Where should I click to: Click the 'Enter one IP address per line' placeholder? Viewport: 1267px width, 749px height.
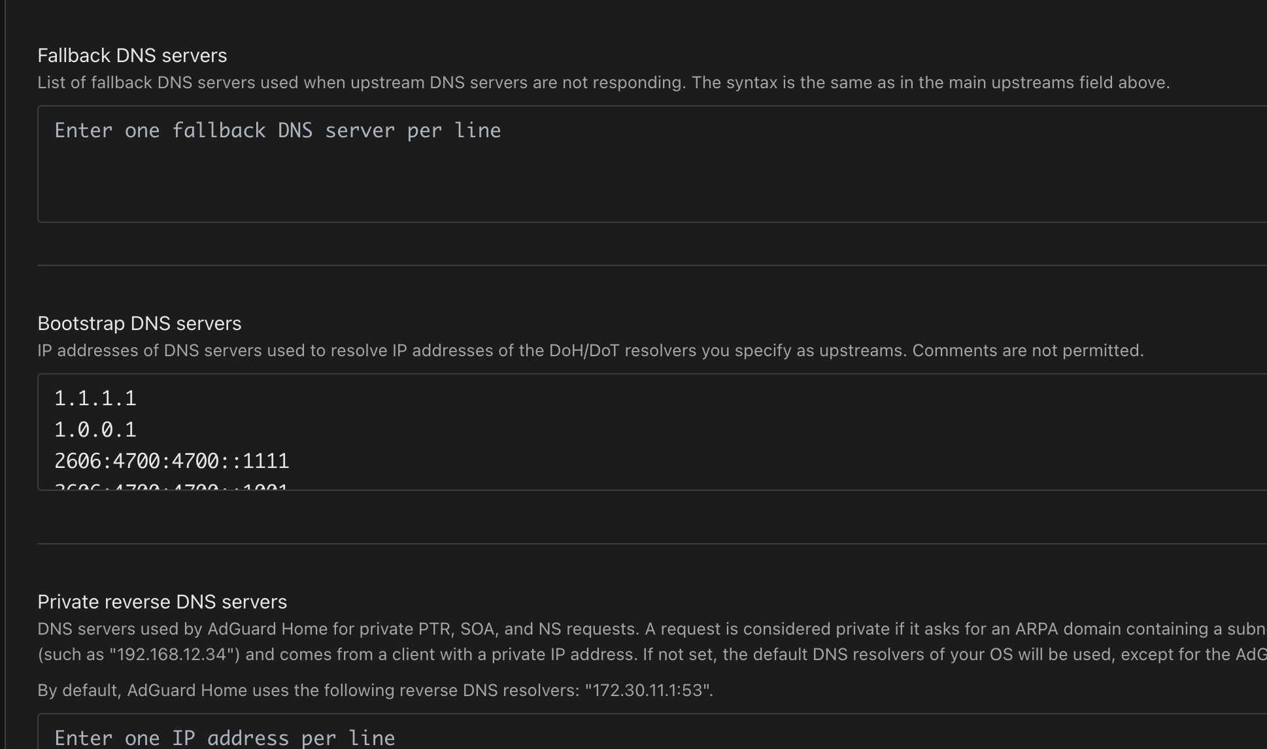[x=225, y=739]
